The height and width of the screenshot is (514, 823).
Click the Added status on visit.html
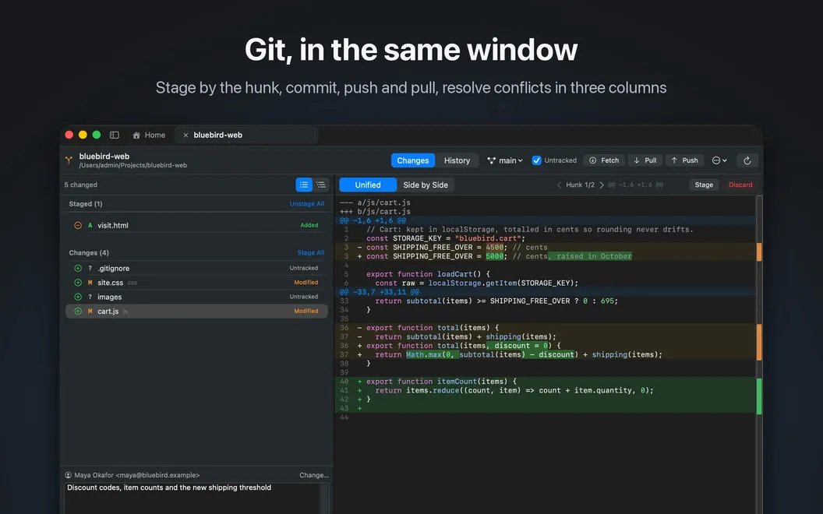coord(309,225)
